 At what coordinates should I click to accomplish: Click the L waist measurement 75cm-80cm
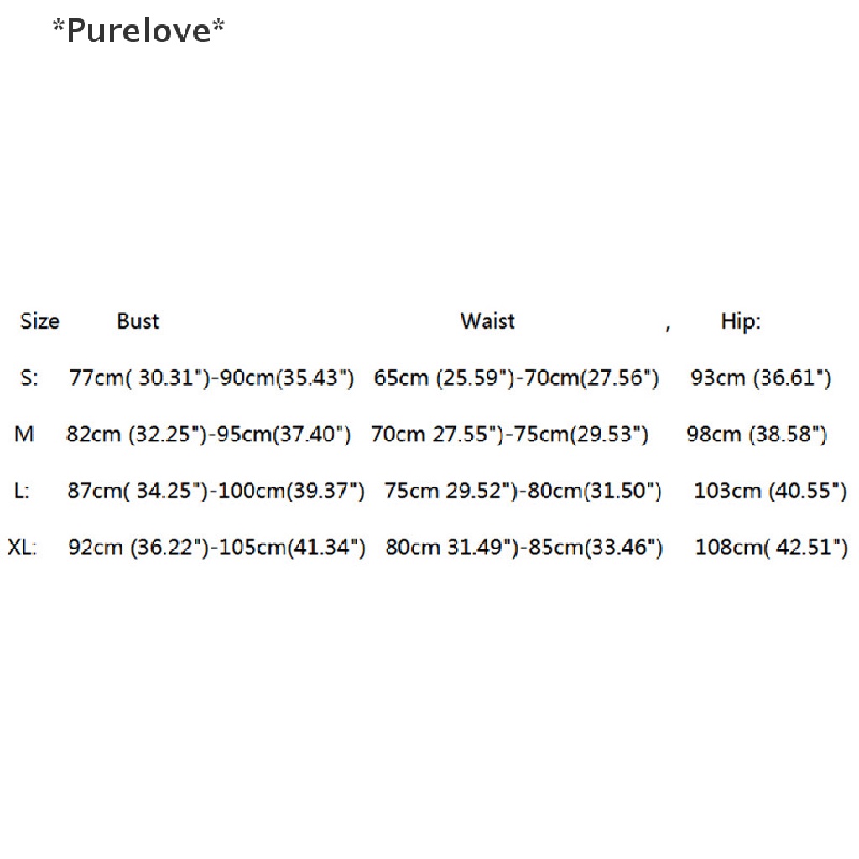(523, 492)
